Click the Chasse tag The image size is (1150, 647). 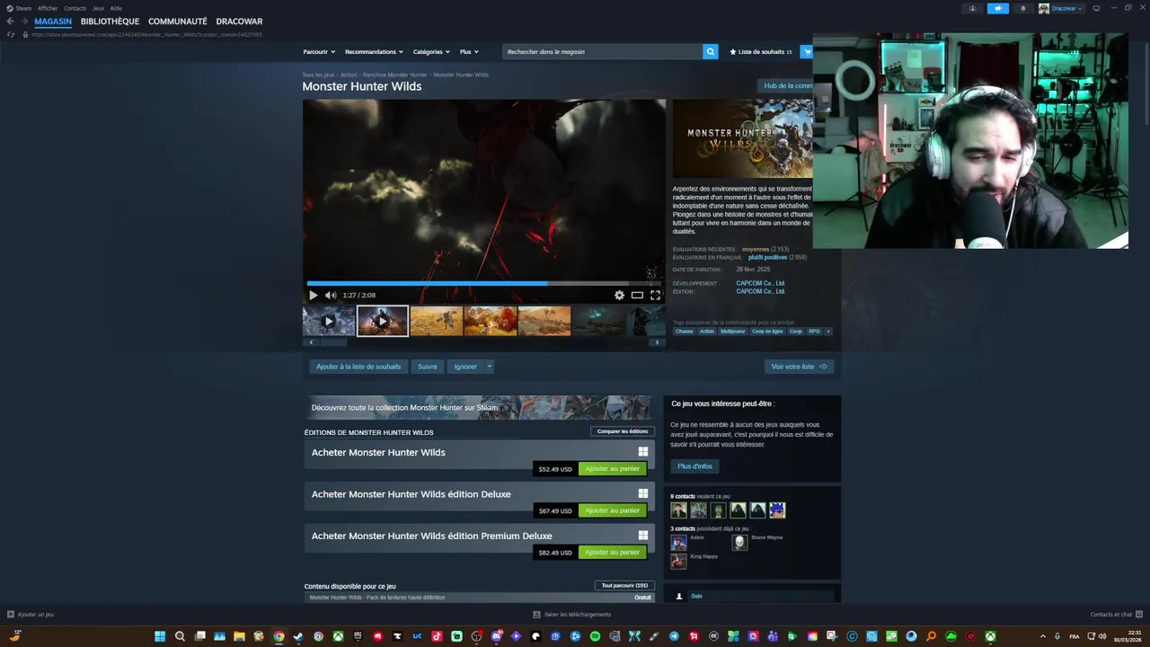685,331
